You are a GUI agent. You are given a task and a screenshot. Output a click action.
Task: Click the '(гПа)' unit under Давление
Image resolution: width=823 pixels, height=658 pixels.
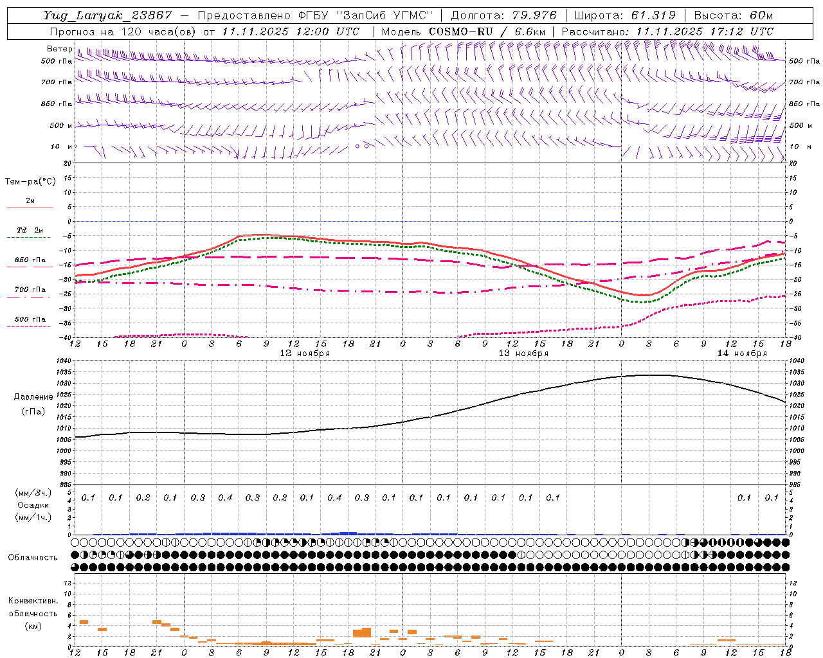(x=33, y=411)
